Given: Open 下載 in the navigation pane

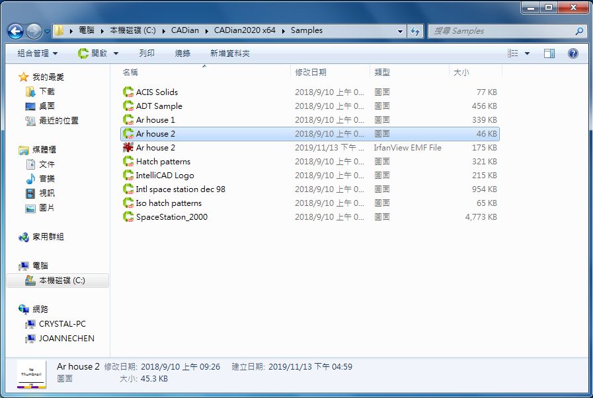Looking at the screenshot, I should [41, 91].
